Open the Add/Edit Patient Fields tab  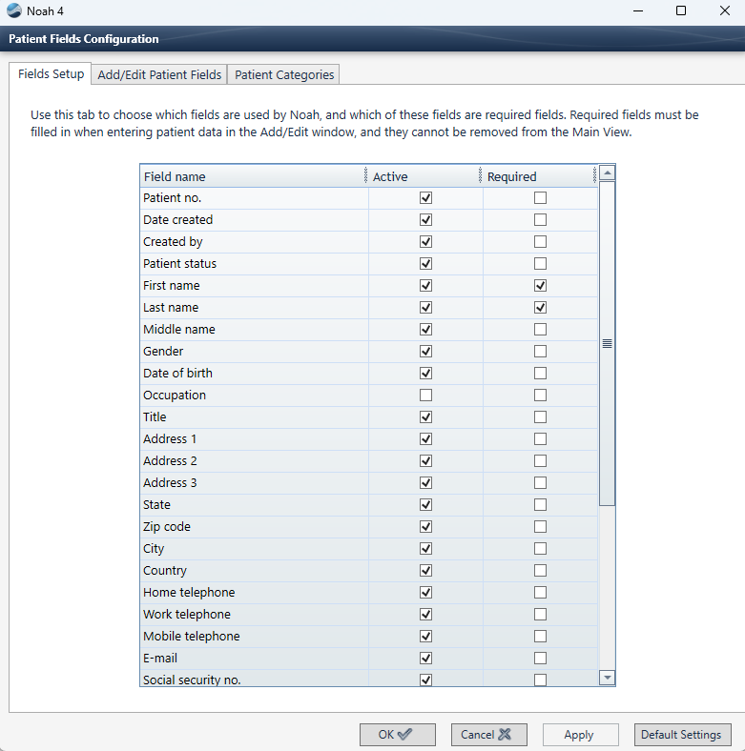pyautogui.click(x=159, y=74)
